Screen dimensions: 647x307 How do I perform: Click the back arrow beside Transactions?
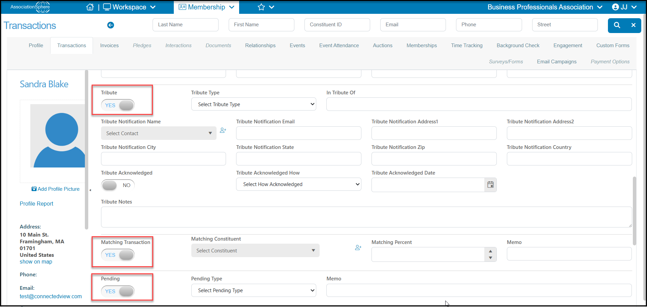110,25
